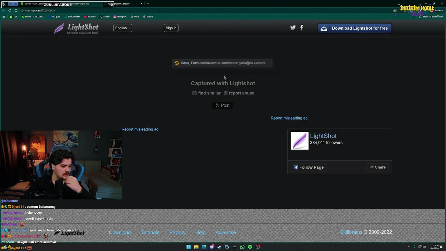Click report abuse link
Screen dimensions: 446x251
(x=239, y=93)
